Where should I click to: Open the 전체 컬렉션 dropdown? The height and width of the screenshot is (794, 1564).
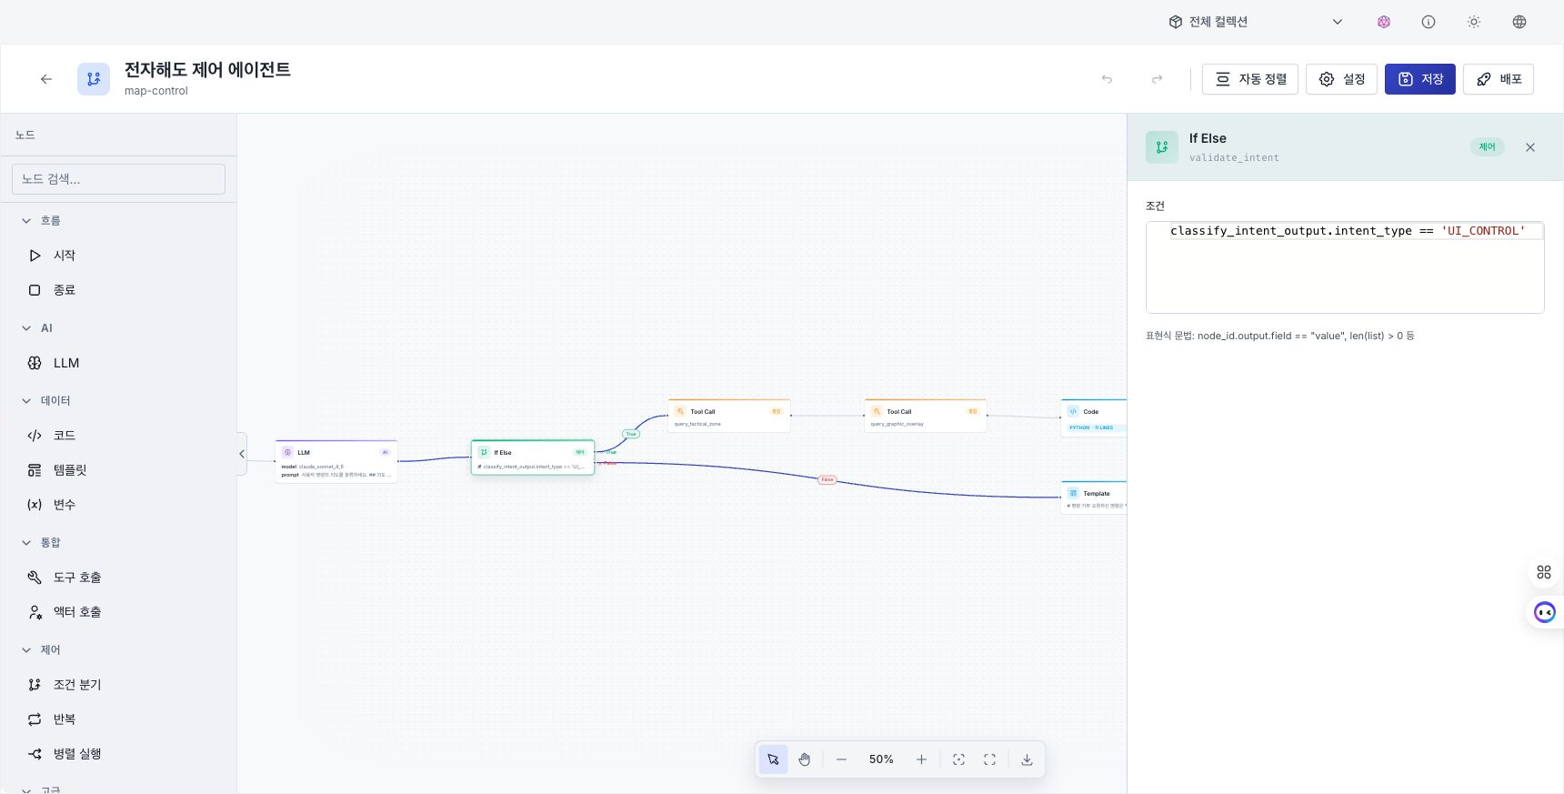click(1256, 22)
